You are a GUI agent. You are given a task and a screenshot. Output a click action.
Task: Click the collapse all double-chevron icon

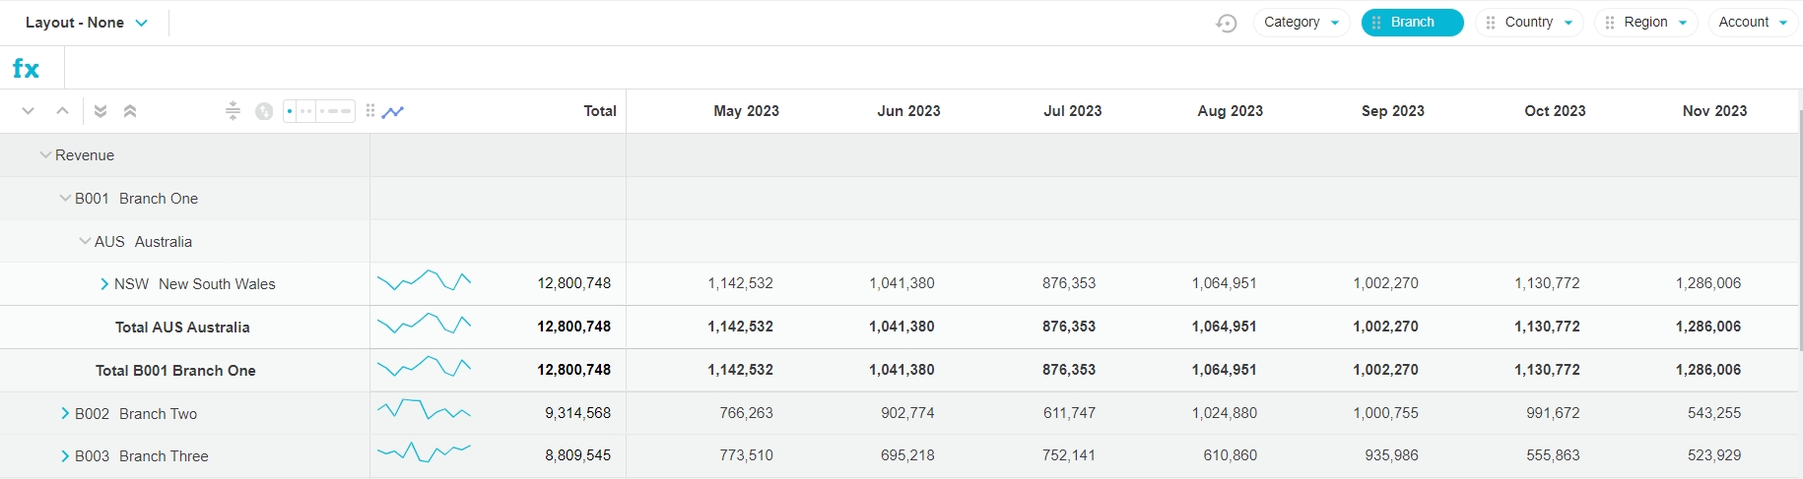[130, 111]
